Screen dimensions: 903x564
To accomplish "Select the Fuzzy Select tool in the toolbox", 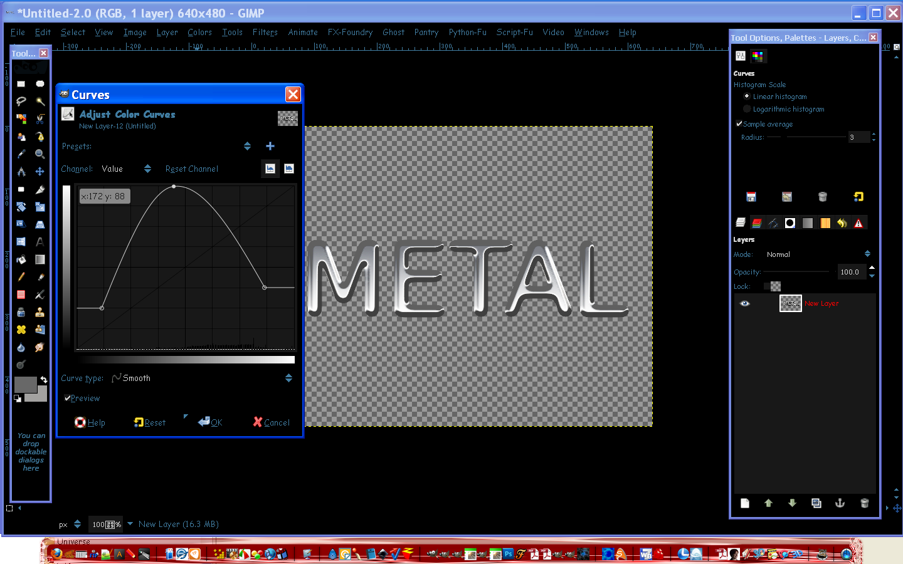I will pos(40,102).
